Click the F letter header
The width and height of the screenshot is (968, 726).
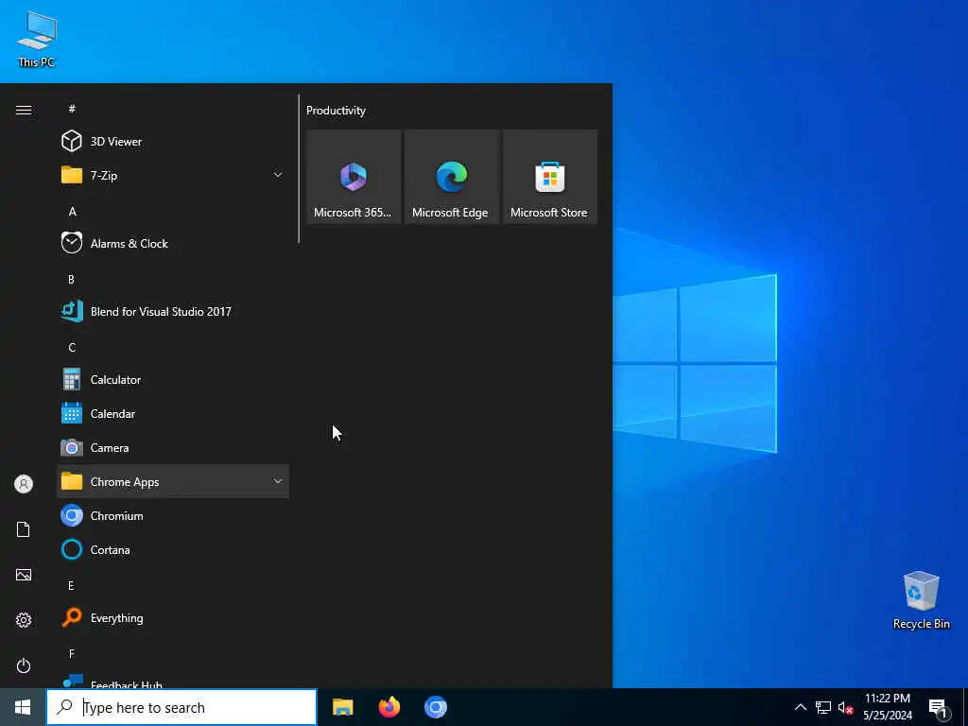[72, 653]
